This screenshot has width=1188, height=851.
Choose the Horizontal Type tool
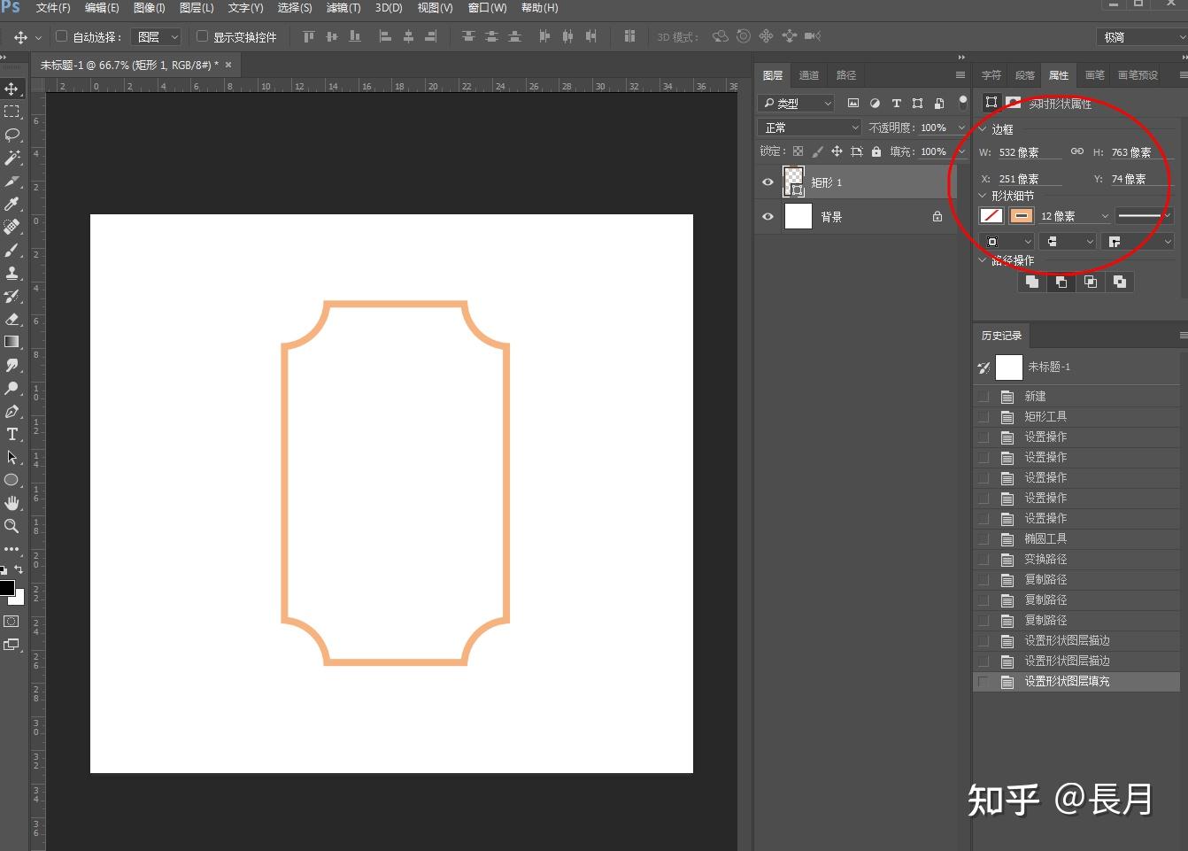[x=12, y=434]
